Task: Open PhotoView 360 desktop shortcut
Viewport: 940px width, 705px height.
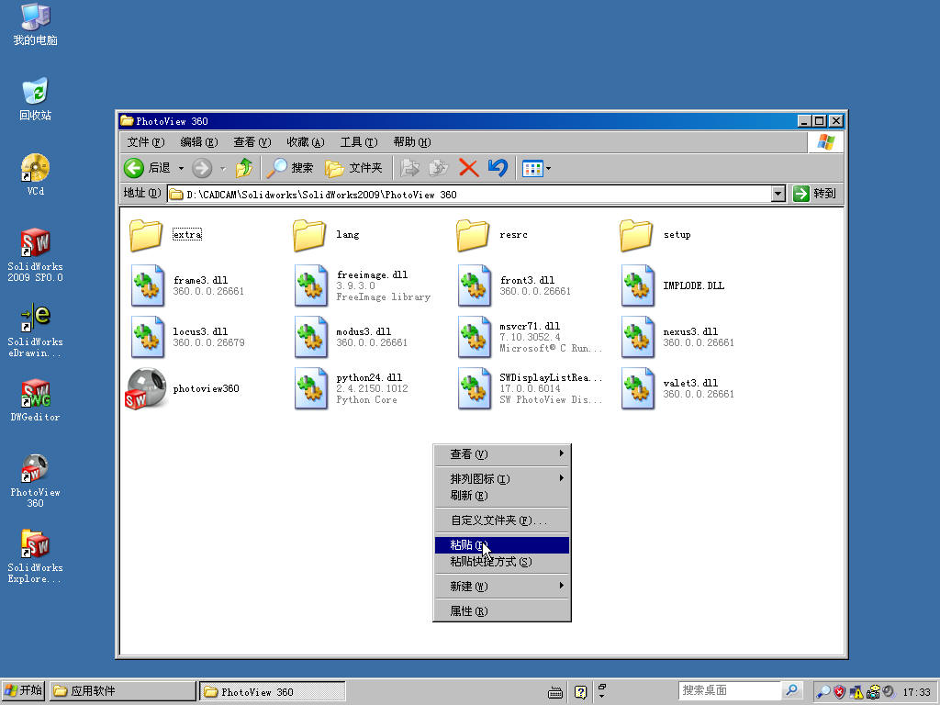Action: click(36, 481)
